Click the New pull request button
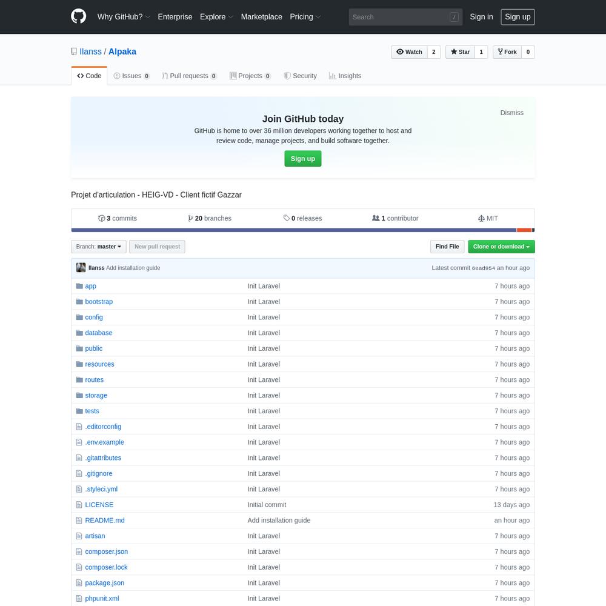 pyautogui.click(x=158, y=247)
